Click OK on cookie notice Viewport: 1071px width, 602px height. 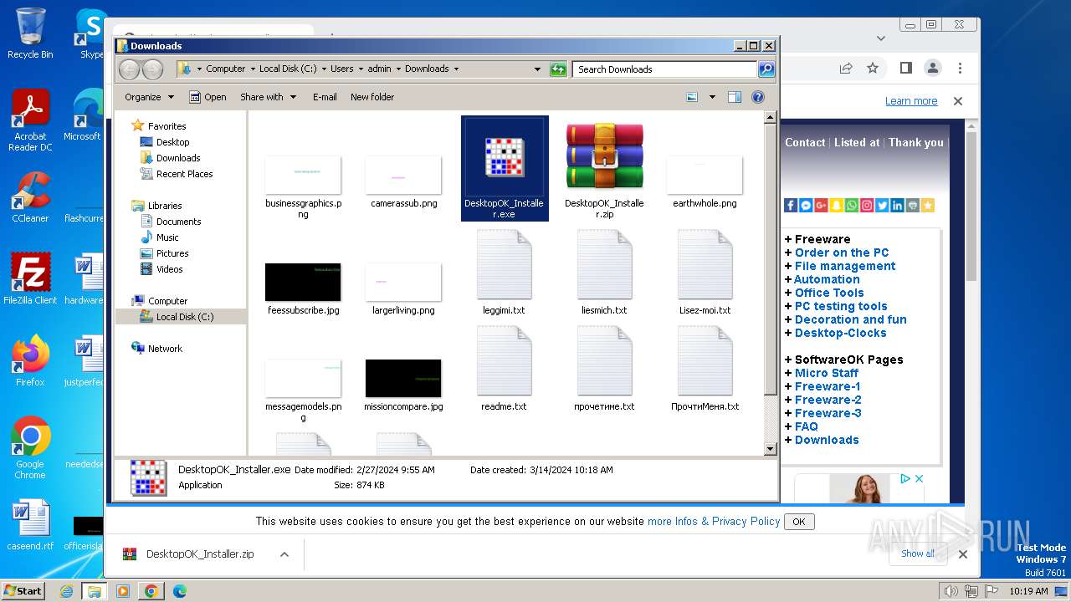point(799,522)
